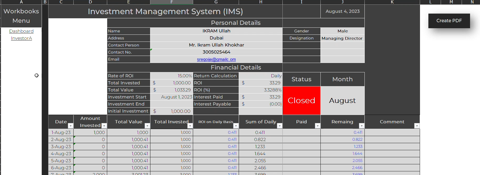Select the August 4, 2023 date cell
This screenshot has width=480, height=175.
[x=342, y=11]
